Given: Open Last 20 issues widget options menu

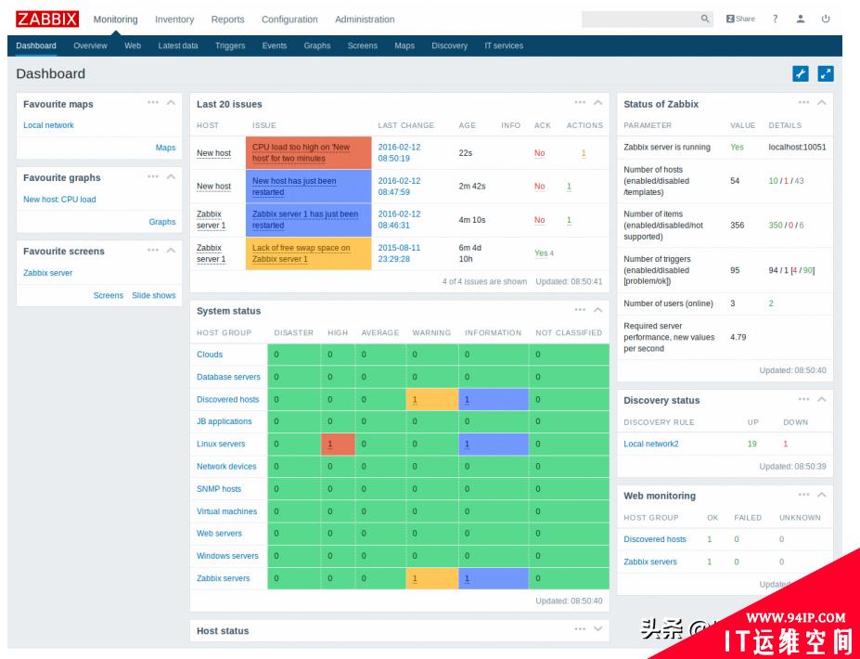Looking at the screenshot, I should point(580,103).
